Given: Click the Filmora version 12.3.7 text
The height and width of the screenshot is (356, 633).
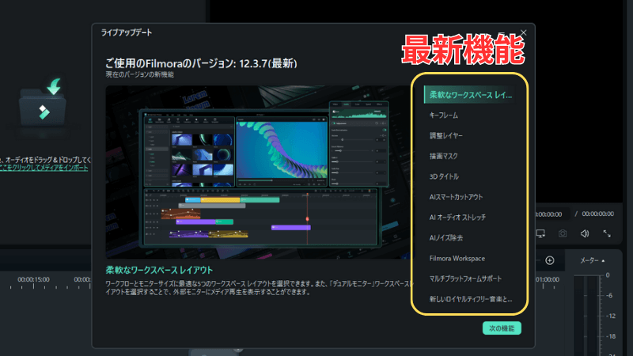Looking at the screenshot, I should tap(201, 63).
